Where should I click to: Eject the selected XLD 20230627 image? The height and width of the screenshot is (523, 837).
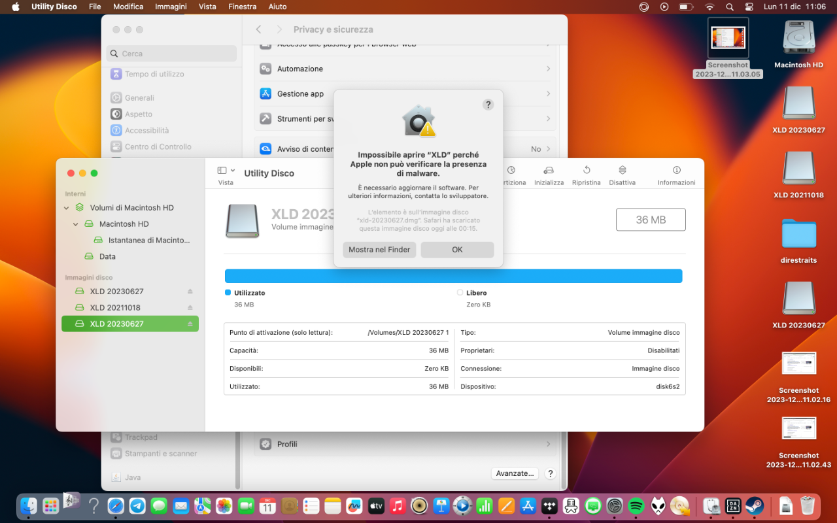click(x=190, y=324)
